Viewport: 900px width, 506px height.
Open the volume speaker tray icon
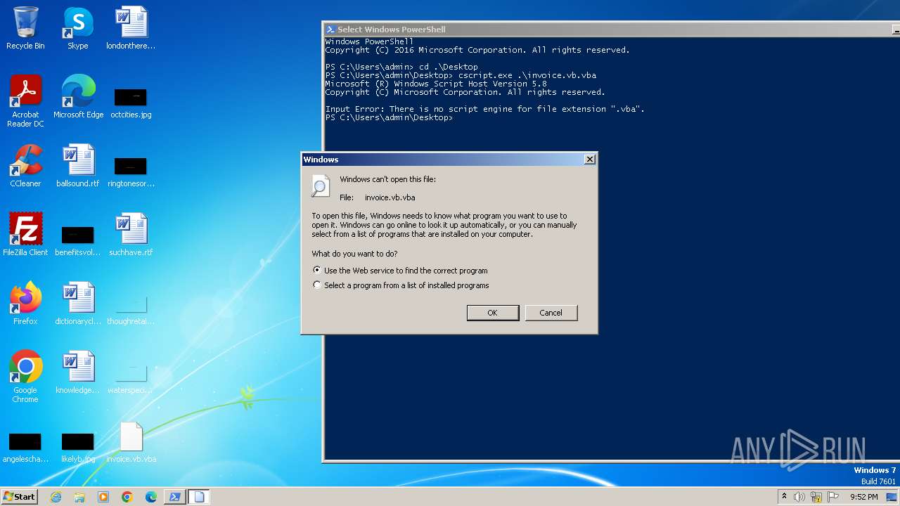click(x=799, y=497)
